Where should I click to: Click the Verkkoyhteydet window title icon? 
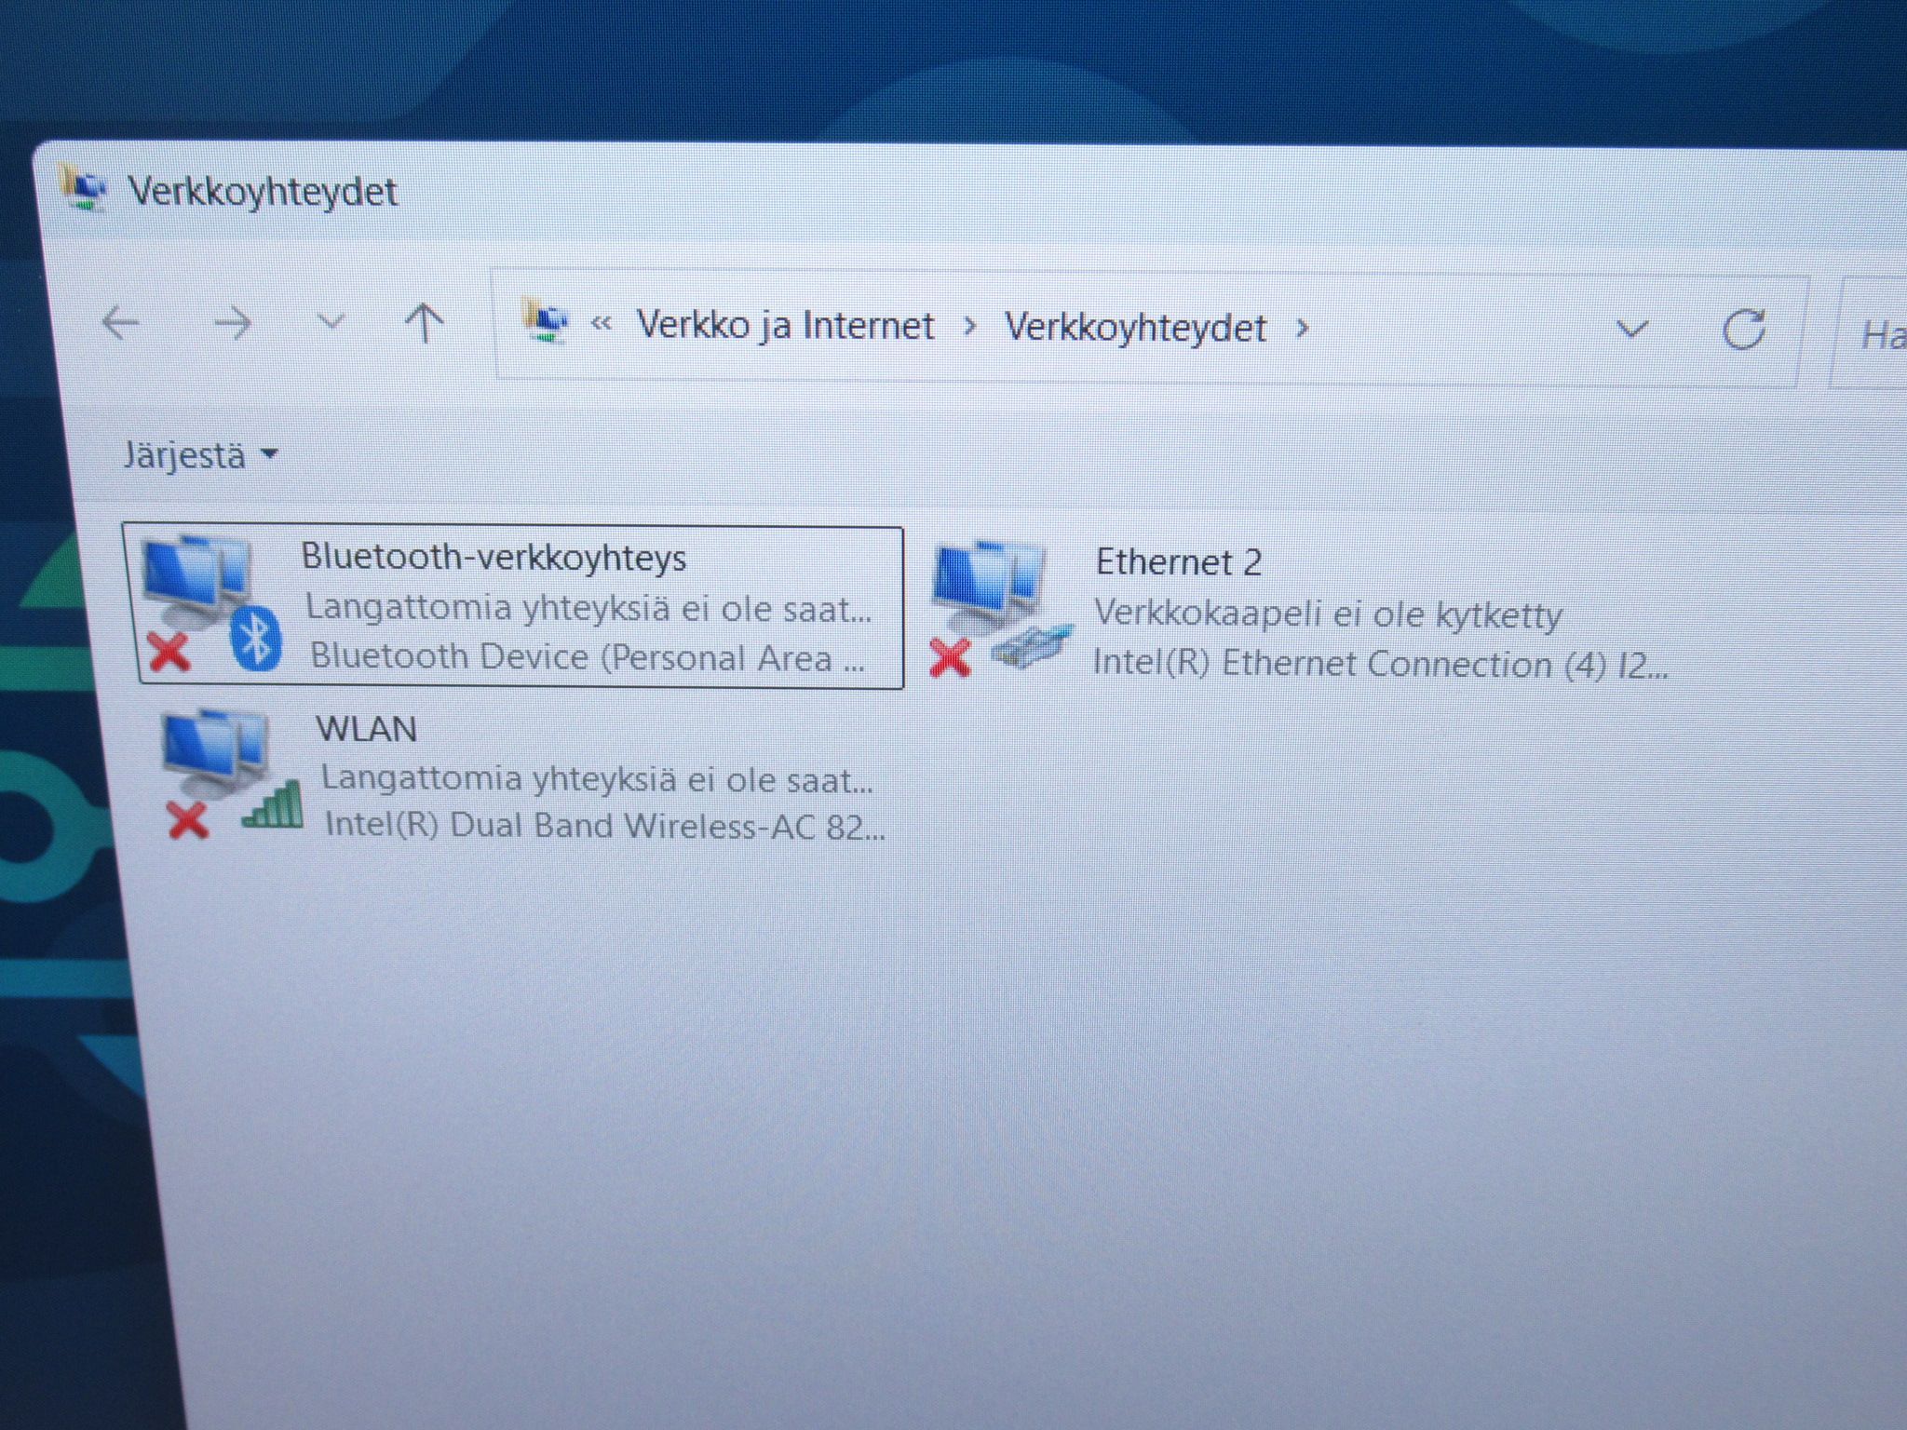pos(85,188)
